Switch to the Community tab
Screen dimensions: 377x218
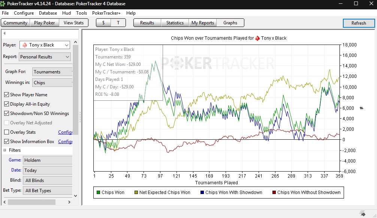15,23
